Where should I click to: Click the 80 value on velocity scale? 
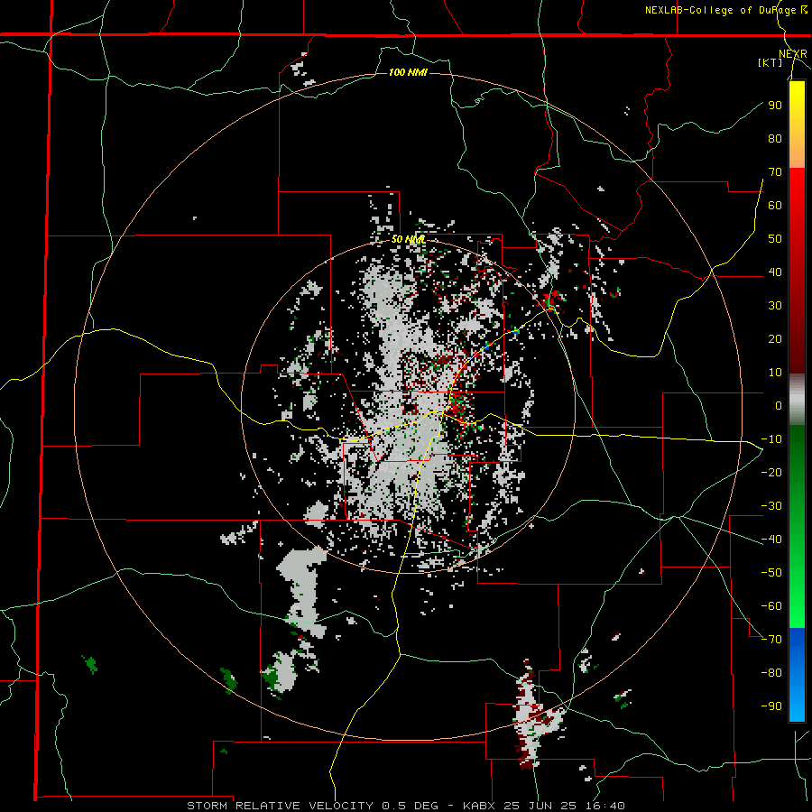775,138
